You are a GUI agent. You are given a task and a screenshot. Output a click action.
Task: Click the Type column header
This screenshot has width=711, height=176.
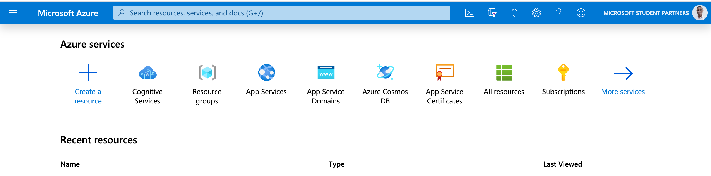pyautogui.click(x=337, y=164)
